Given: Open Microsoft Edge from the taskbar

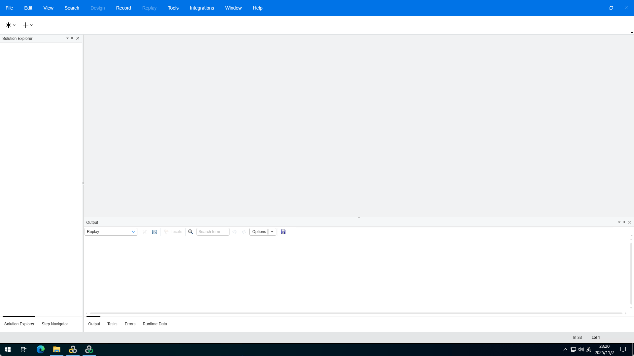Looking at the screenshot, I should coord(41,349).
